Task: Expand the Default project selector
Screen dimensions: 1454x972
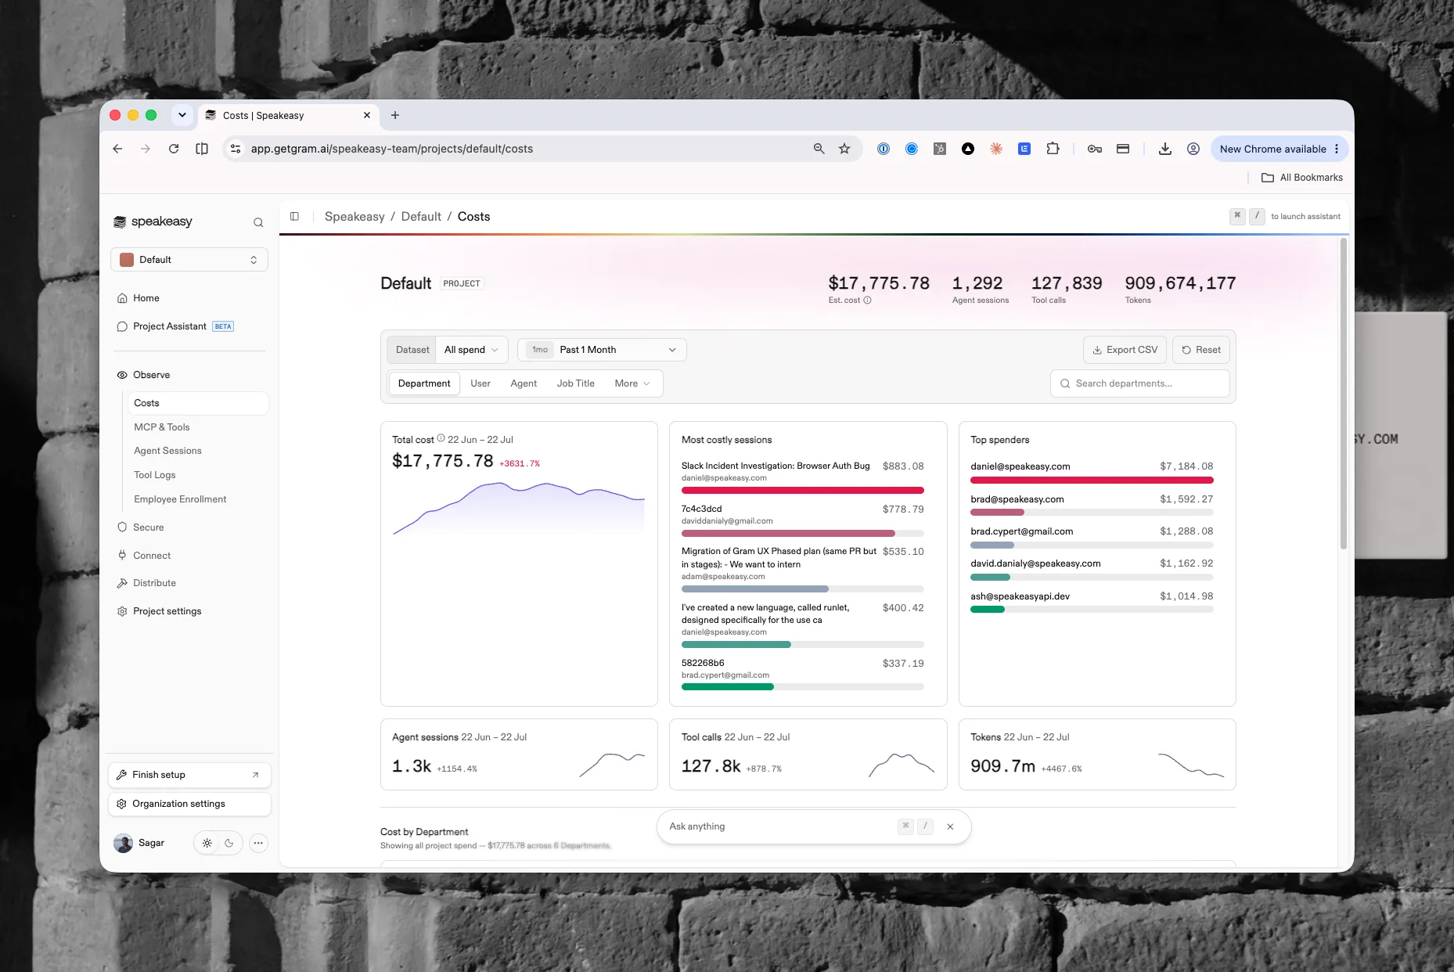Action: click(x=189, y=260)
